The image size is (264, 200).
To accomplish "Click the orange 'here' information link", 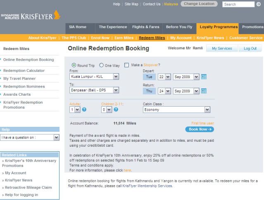I will (x=127, y=170).
